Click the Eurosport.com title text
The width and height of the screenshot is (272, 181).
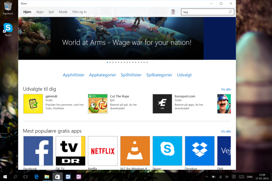(x=185, y=96)
